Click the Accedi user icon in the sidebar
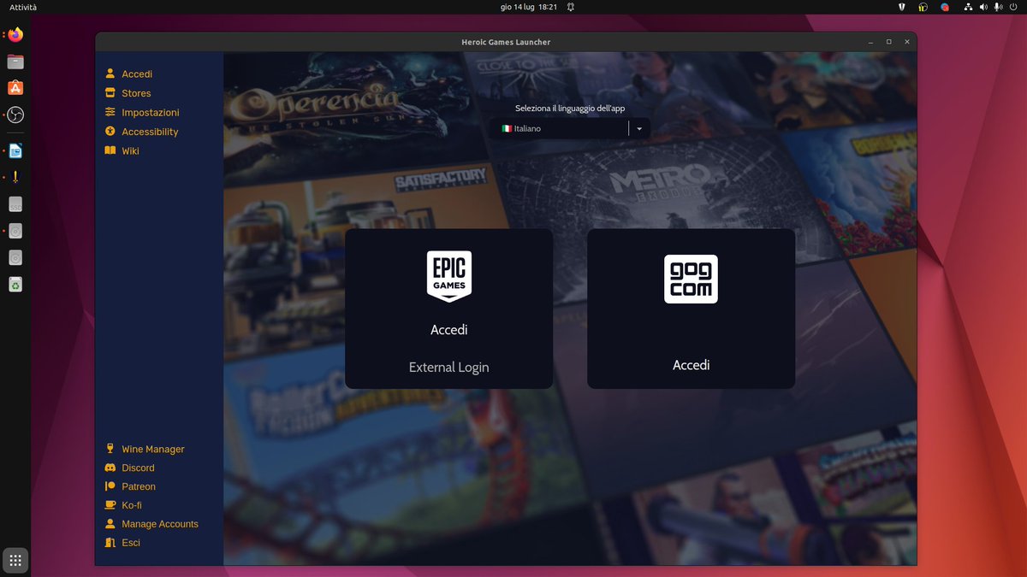Viewport: 1027px width, 577px height. (110, 74)
